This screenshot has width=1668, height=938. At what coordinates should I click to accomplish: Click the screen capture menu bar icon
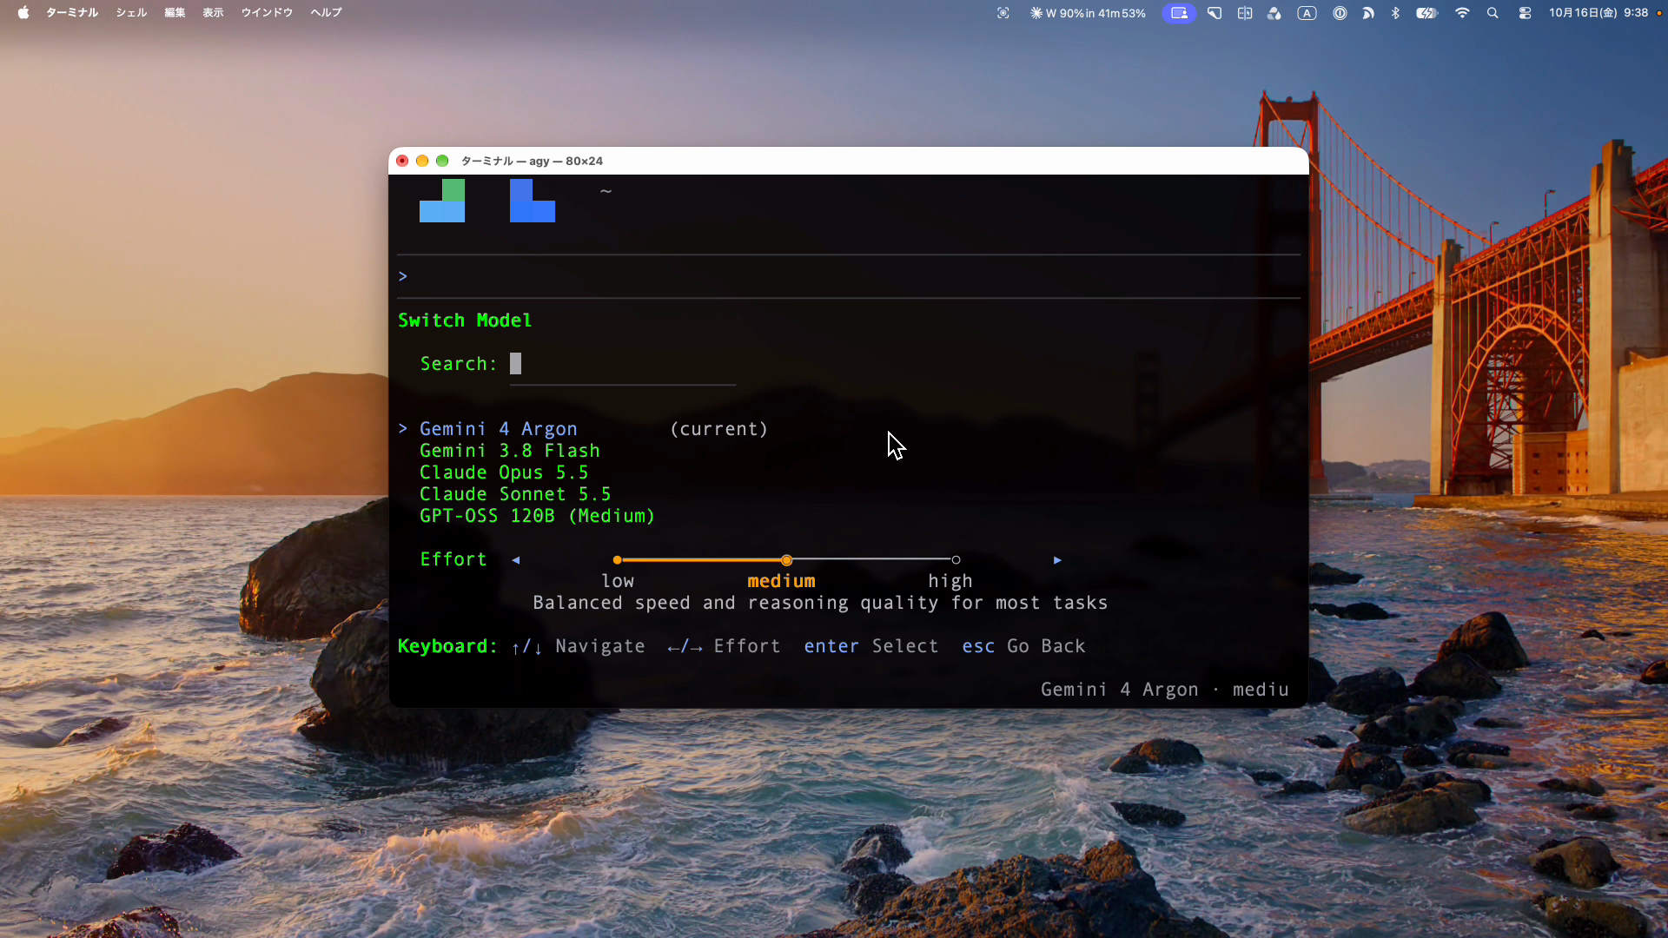click(x=1003, y=13)
